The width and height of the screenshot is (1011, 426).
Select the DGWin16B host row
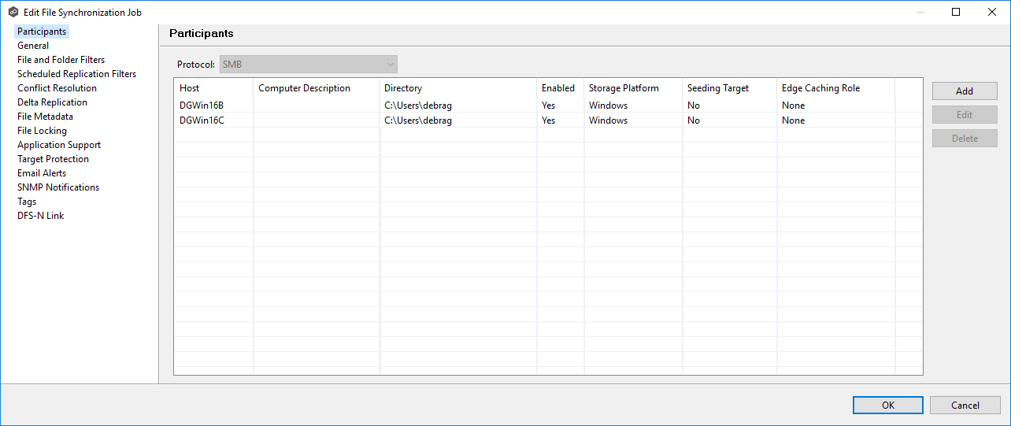click(202, 106)
